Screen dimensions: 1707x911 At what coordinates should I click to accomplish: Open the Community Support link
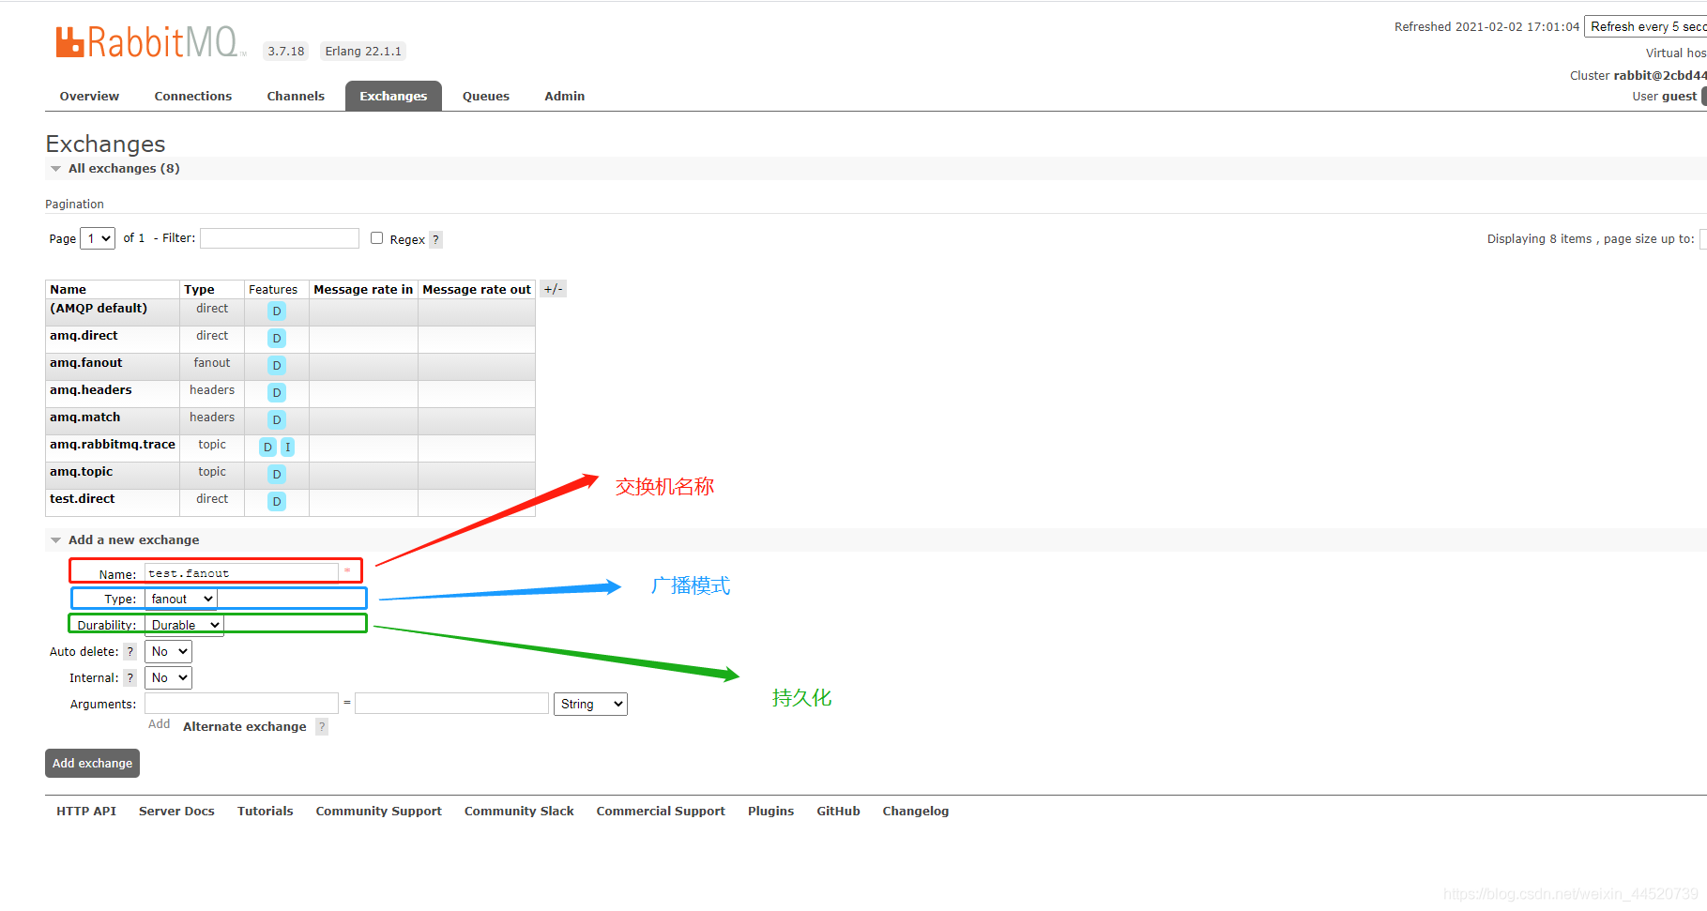[379, 812]
